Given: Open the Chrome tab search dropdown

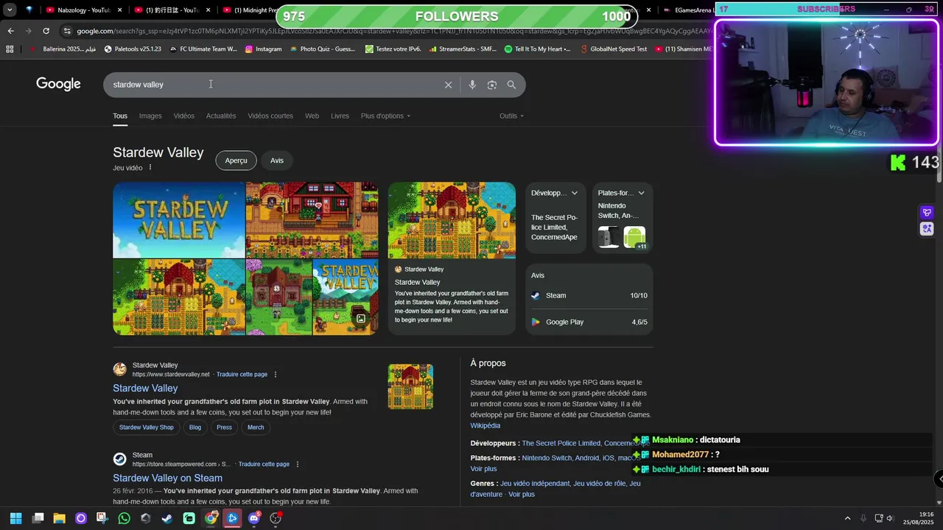Looking at the screenshot, I should tap(10, 10).
